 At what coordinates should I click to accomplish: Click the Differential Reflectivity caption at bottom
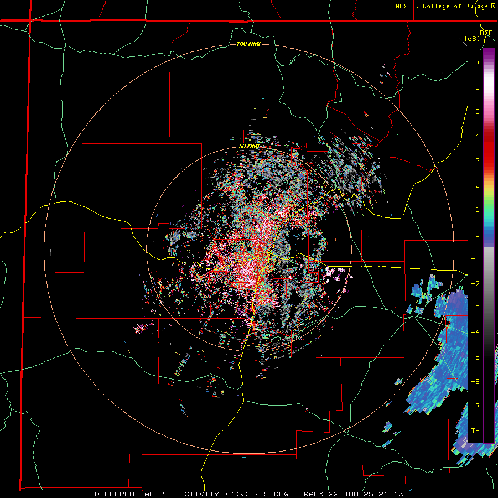[x=249, y=494]
